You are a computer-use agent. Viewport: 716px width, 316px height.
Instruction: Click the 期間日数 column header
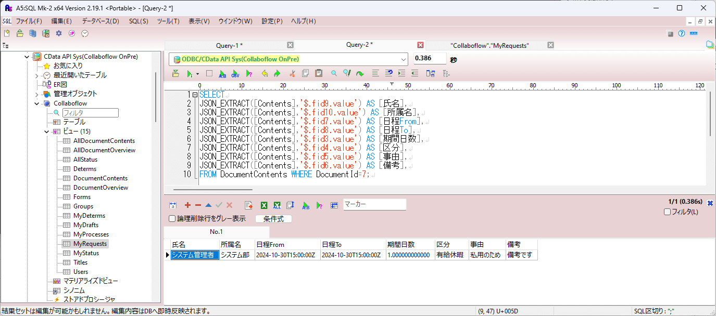pos(410,244)
